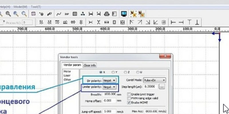Enable the Limit trigger checkbox
The width and height of the screenshot is (229, 114).
coord(129,94)
